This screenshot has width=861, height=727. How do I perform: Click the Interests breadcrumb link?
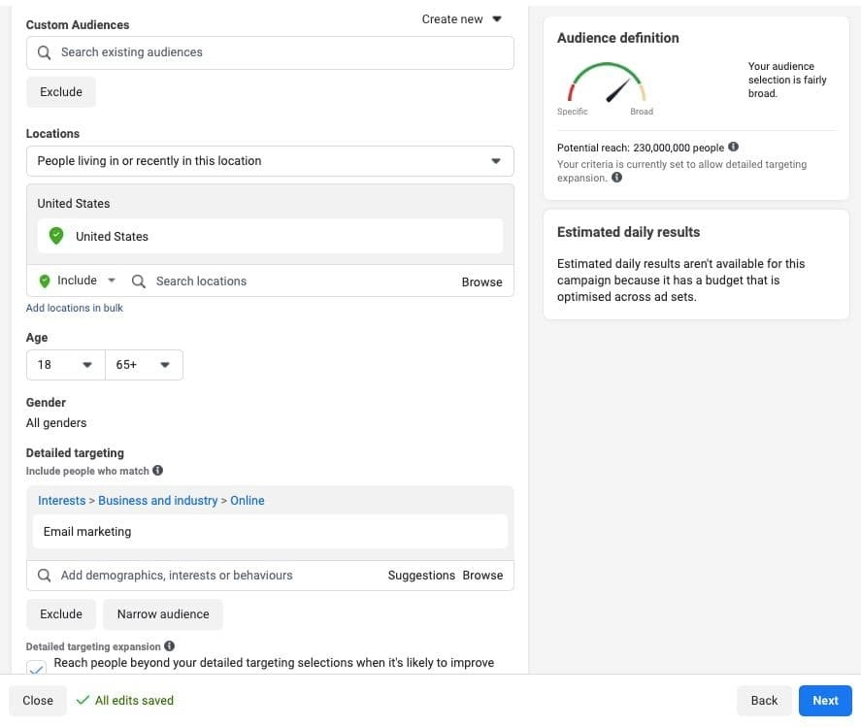point(61,501)
